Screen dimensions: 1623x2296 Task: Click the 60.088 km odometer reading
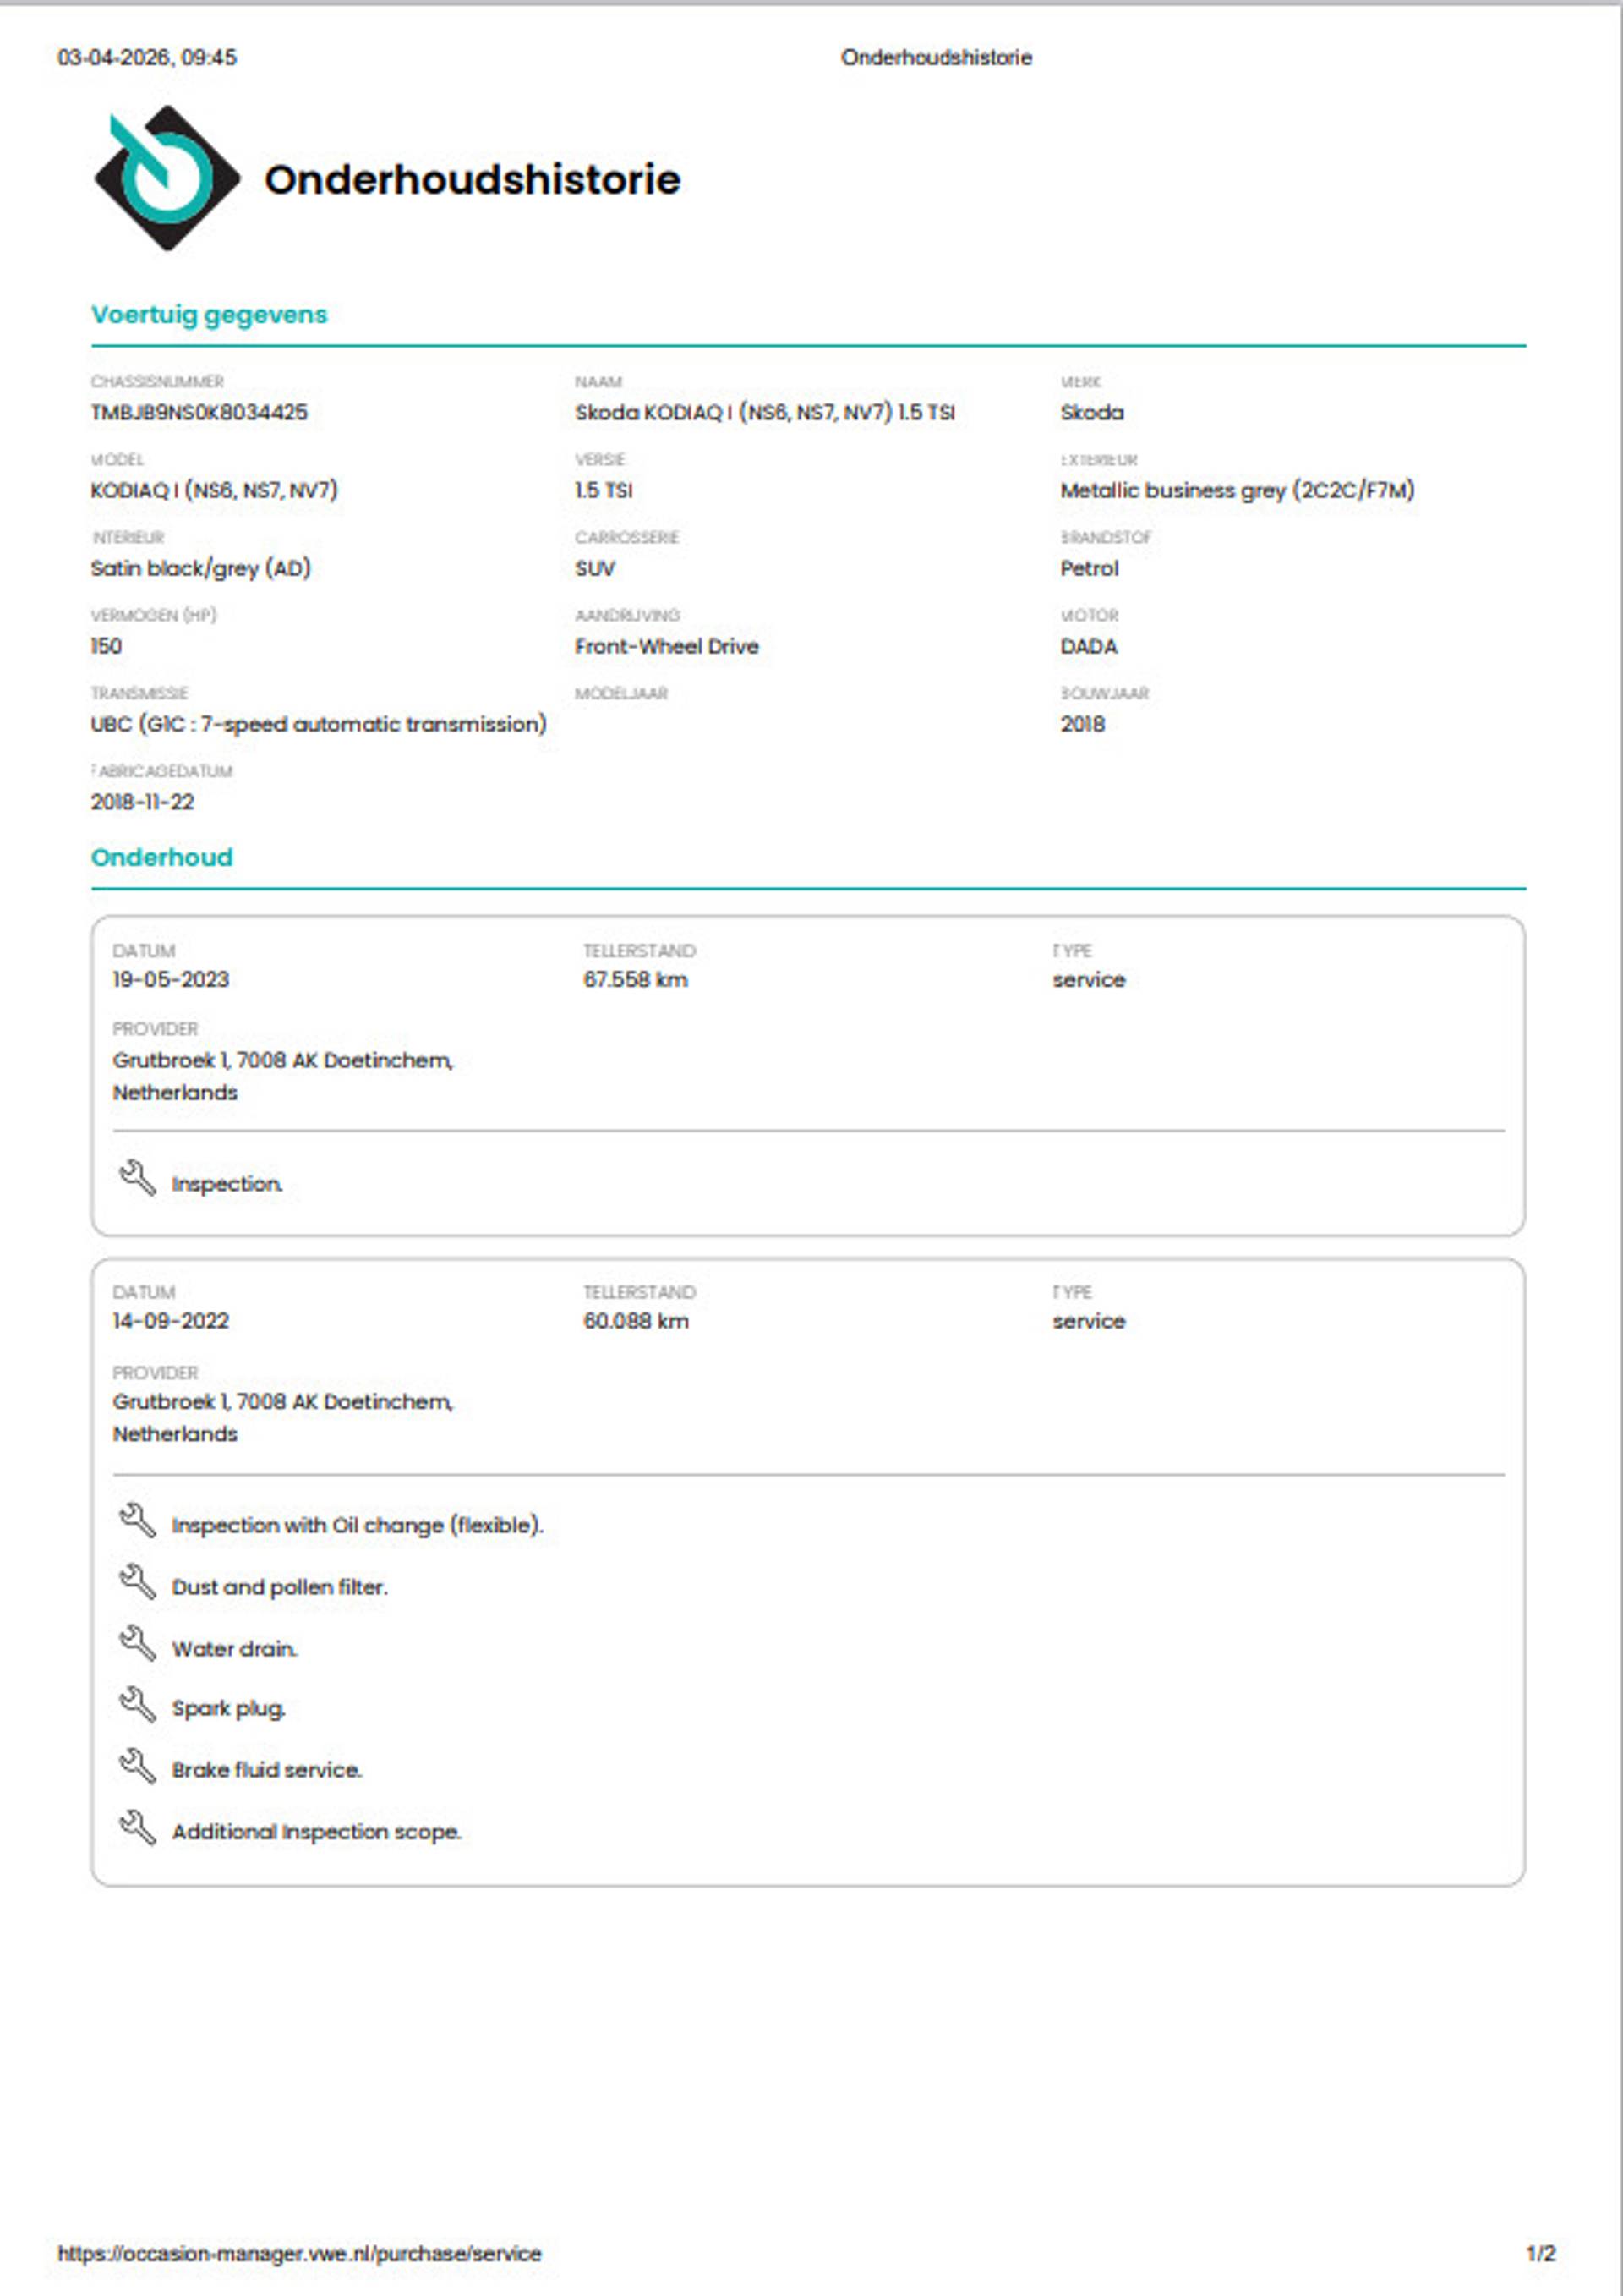(636, 1321)
